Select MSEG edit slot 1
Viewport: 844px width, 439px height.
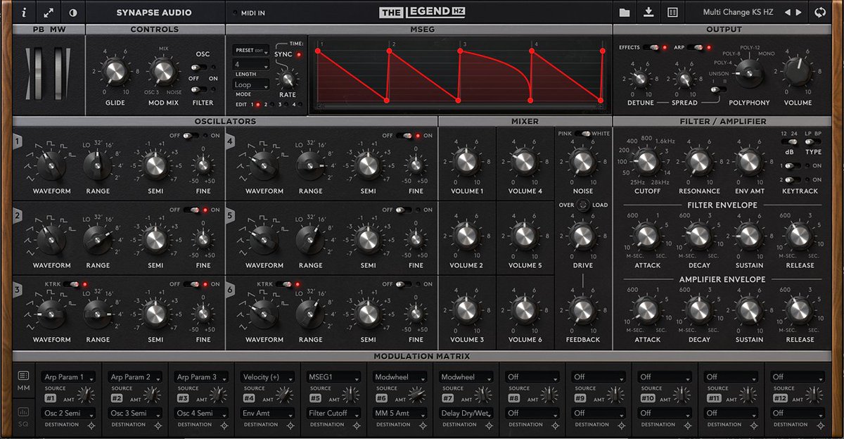point(257,105)
